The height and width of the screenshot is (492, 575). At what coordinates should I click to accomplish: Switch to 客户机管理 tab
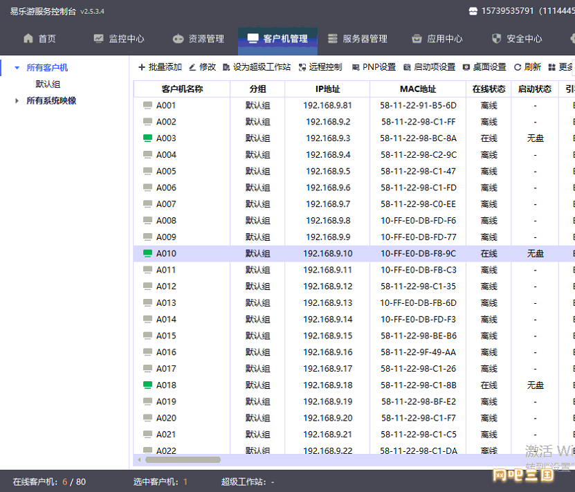(277, 39)
